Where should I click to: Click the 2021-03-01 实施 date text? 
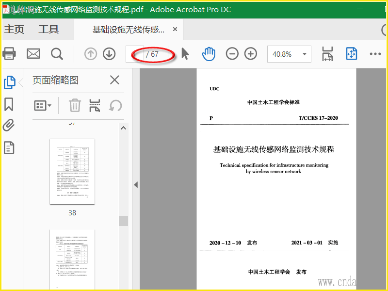point(315,242)
